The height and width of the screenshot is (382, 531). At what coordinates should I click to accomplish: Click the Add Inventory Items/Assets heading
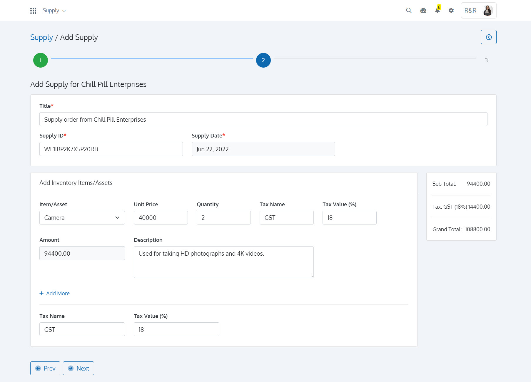(76, 183)
